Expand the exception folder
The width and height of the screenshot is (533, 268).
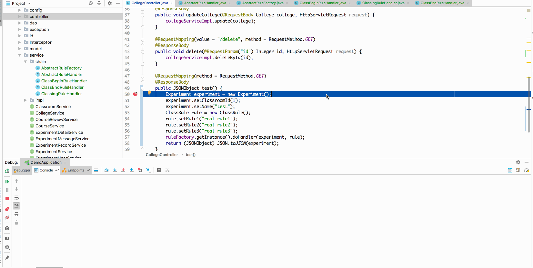(x=20, y=29)
